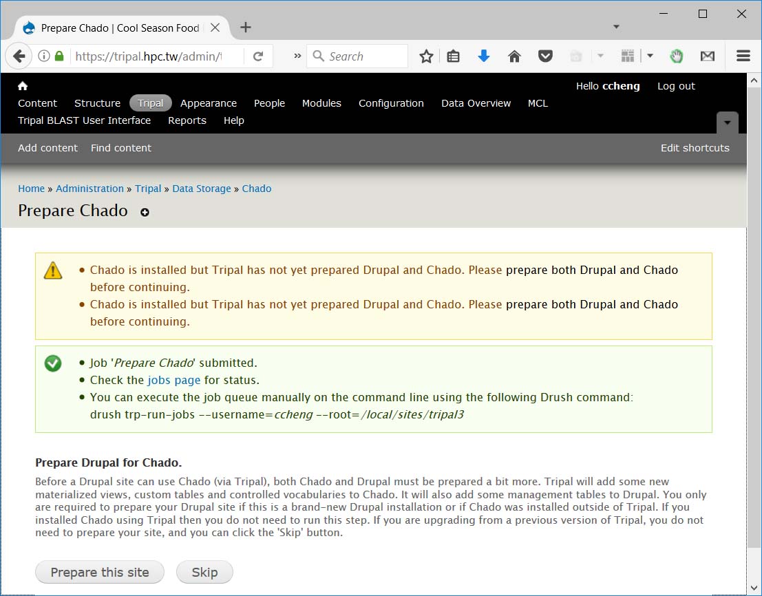This screenshot has width=762, height=596.
Task: Open the Modules admin menu
Action: coord(321,103)
